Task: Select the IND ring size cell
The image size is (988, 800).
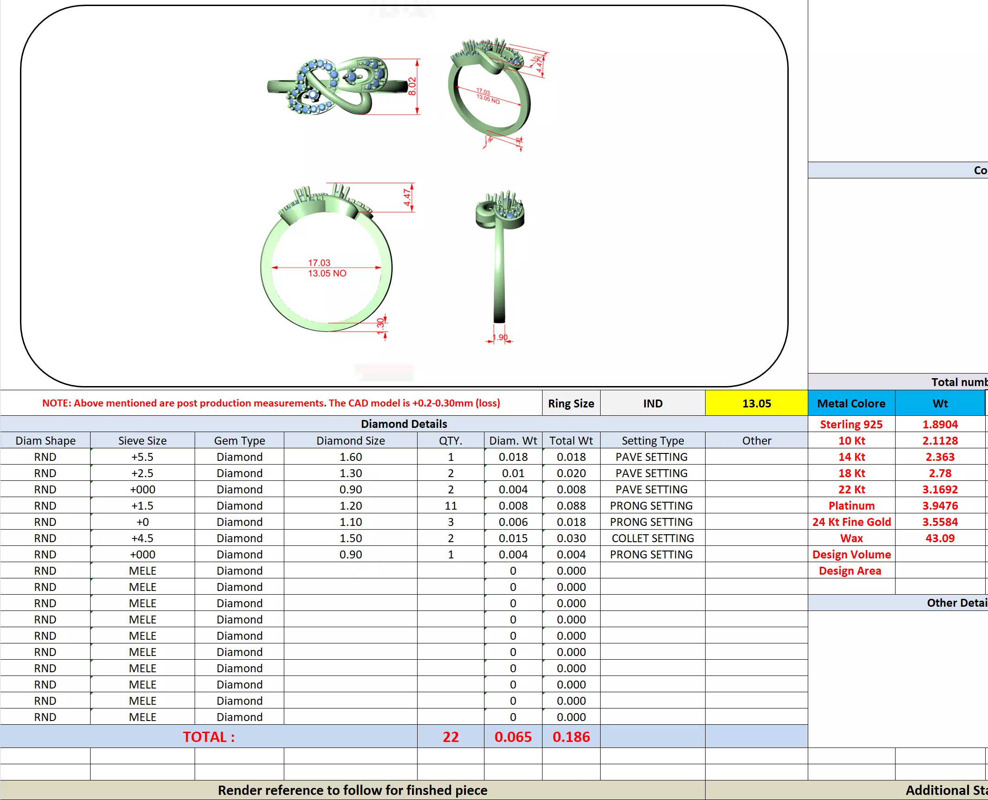Action: click(x=652, y=403)
